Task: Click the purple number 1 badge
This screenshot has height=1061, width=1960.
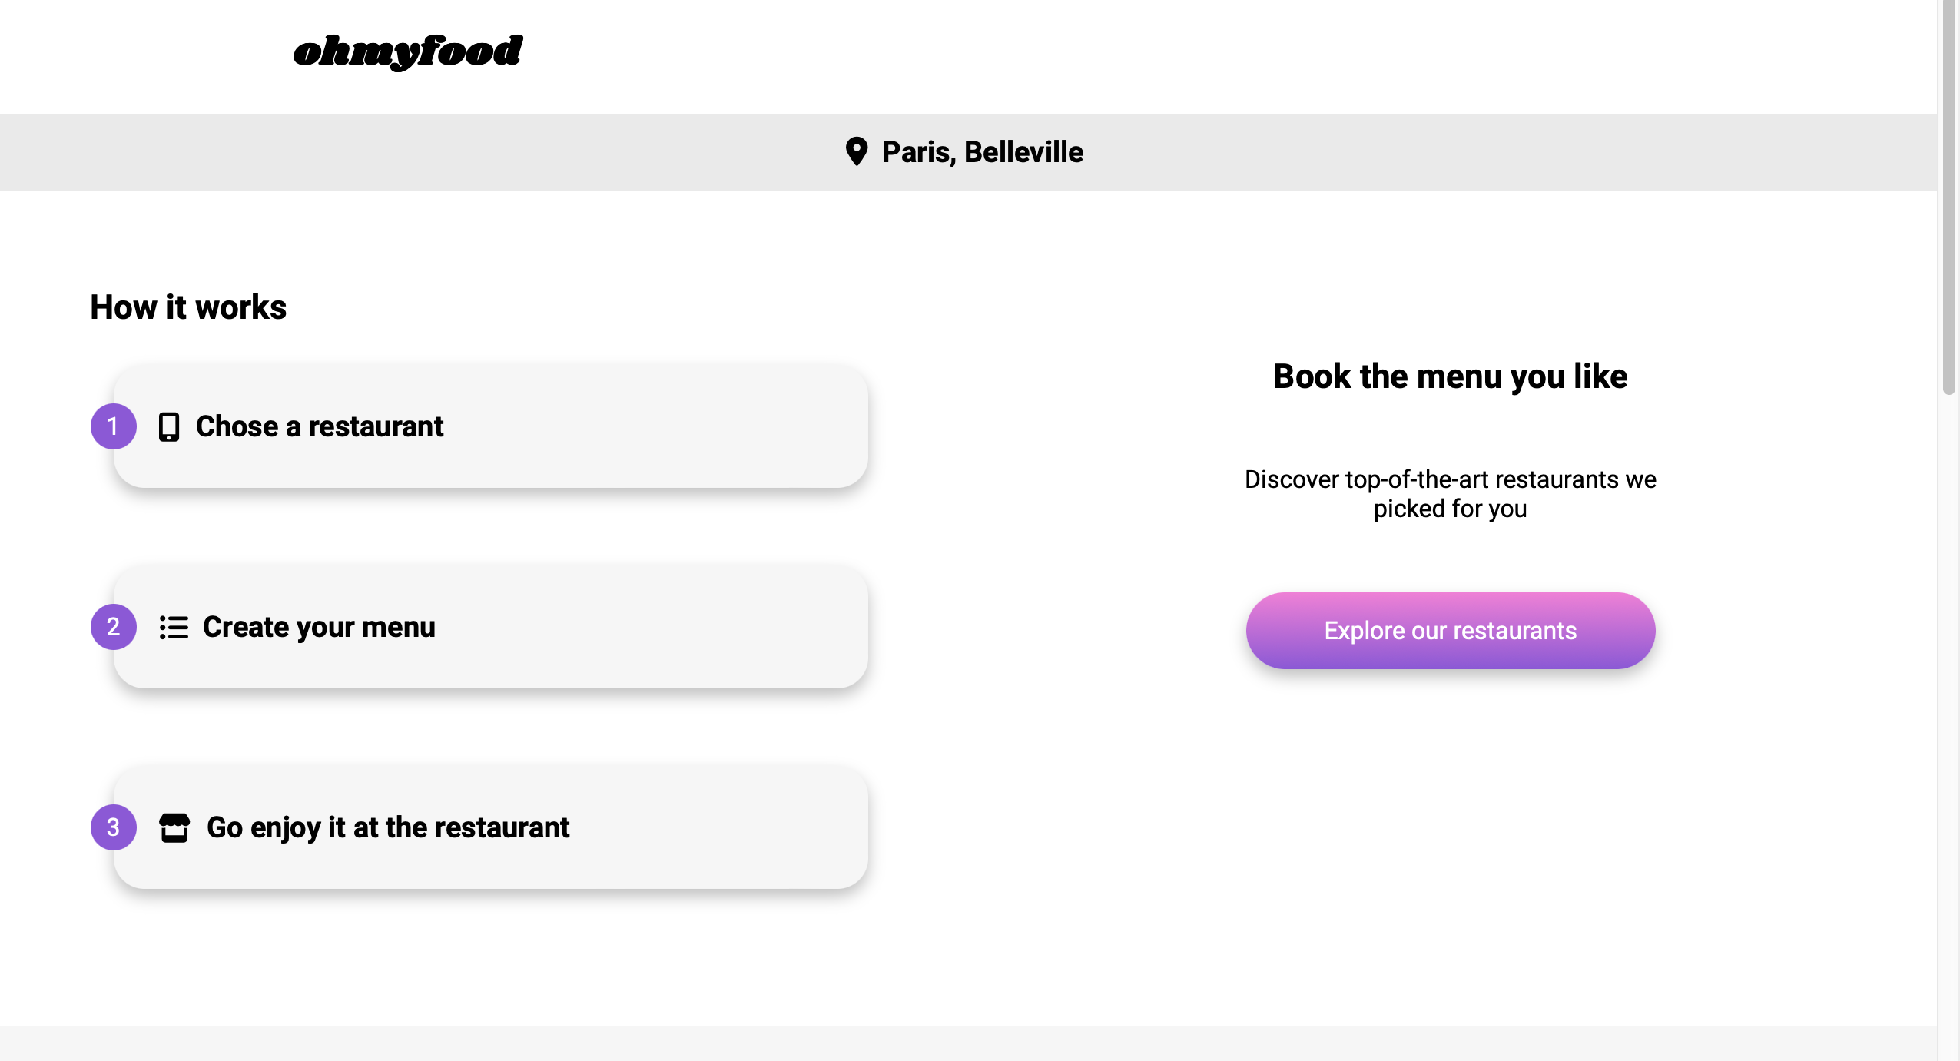Action: coord(114,426)
